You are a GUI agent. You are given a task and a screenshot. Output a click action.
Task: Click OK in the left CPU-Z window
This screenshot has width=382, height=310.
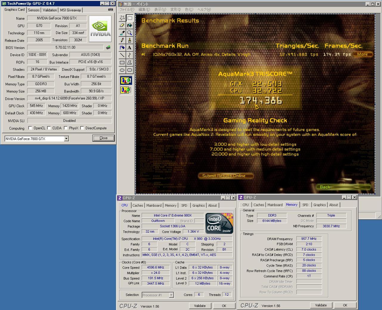(224, 306)
